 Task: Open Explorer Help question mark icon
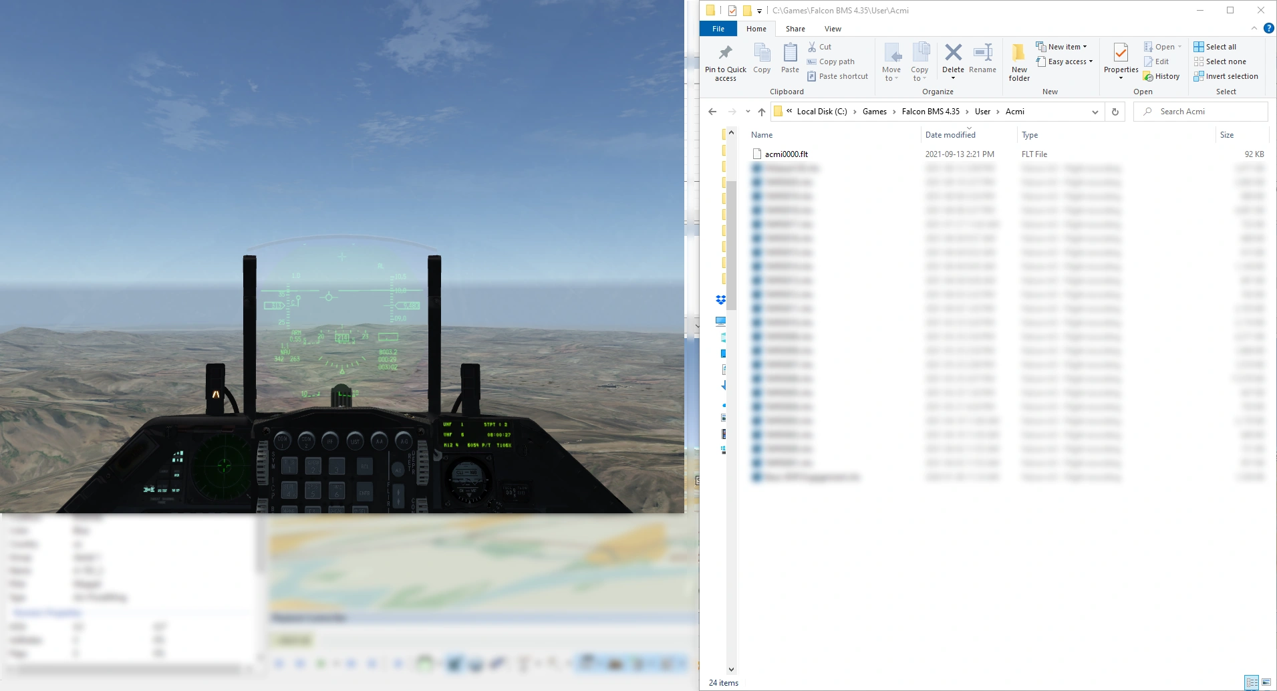point(1268,28)
